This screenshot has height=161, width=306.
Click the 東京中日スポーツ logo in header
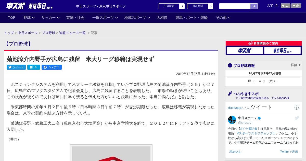coord(40,6)
